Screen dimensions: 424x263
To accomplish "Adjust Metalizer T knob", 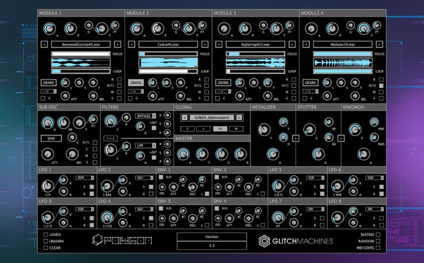I will point(264,130).
